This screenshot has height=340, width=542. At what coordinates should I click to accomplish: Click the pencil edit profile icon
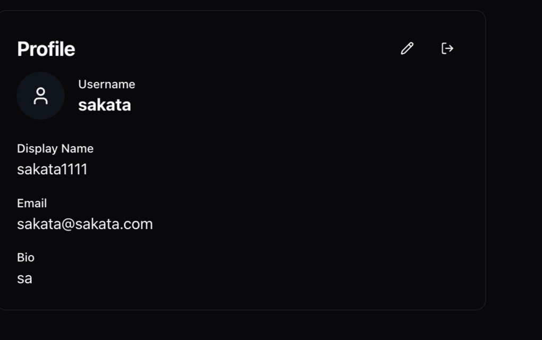pos(407,48)
